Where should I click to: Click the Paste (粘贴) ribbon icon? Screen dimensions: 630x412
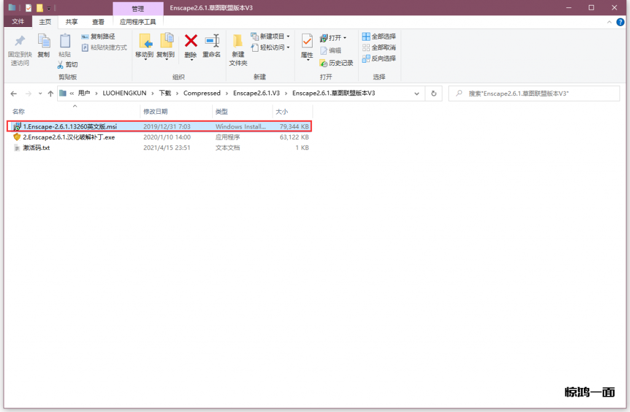[x=65, y=42]
